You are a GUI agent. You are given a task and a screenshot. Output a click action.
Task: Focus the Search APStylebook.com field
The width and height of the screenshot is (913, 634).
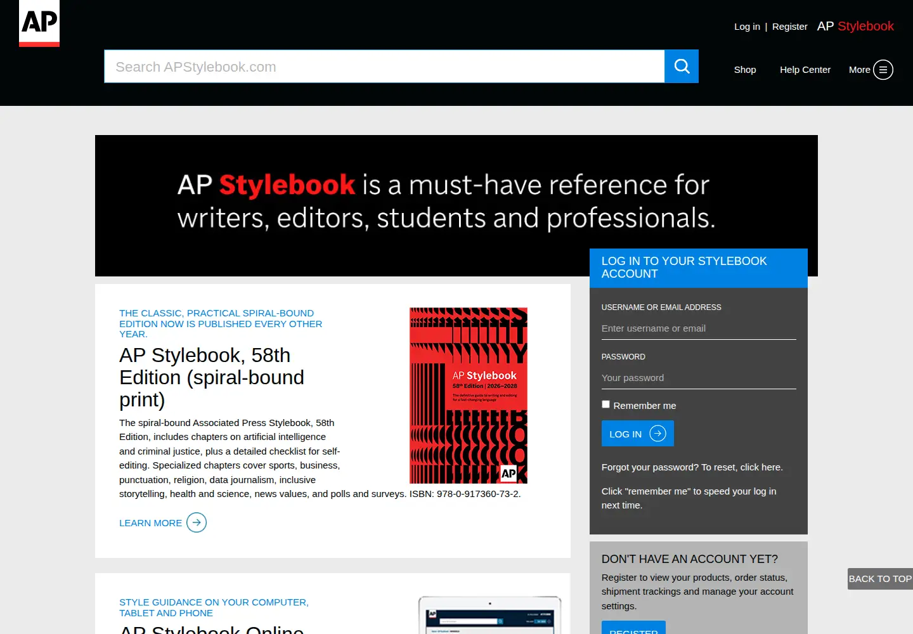(x=384, y=67)
